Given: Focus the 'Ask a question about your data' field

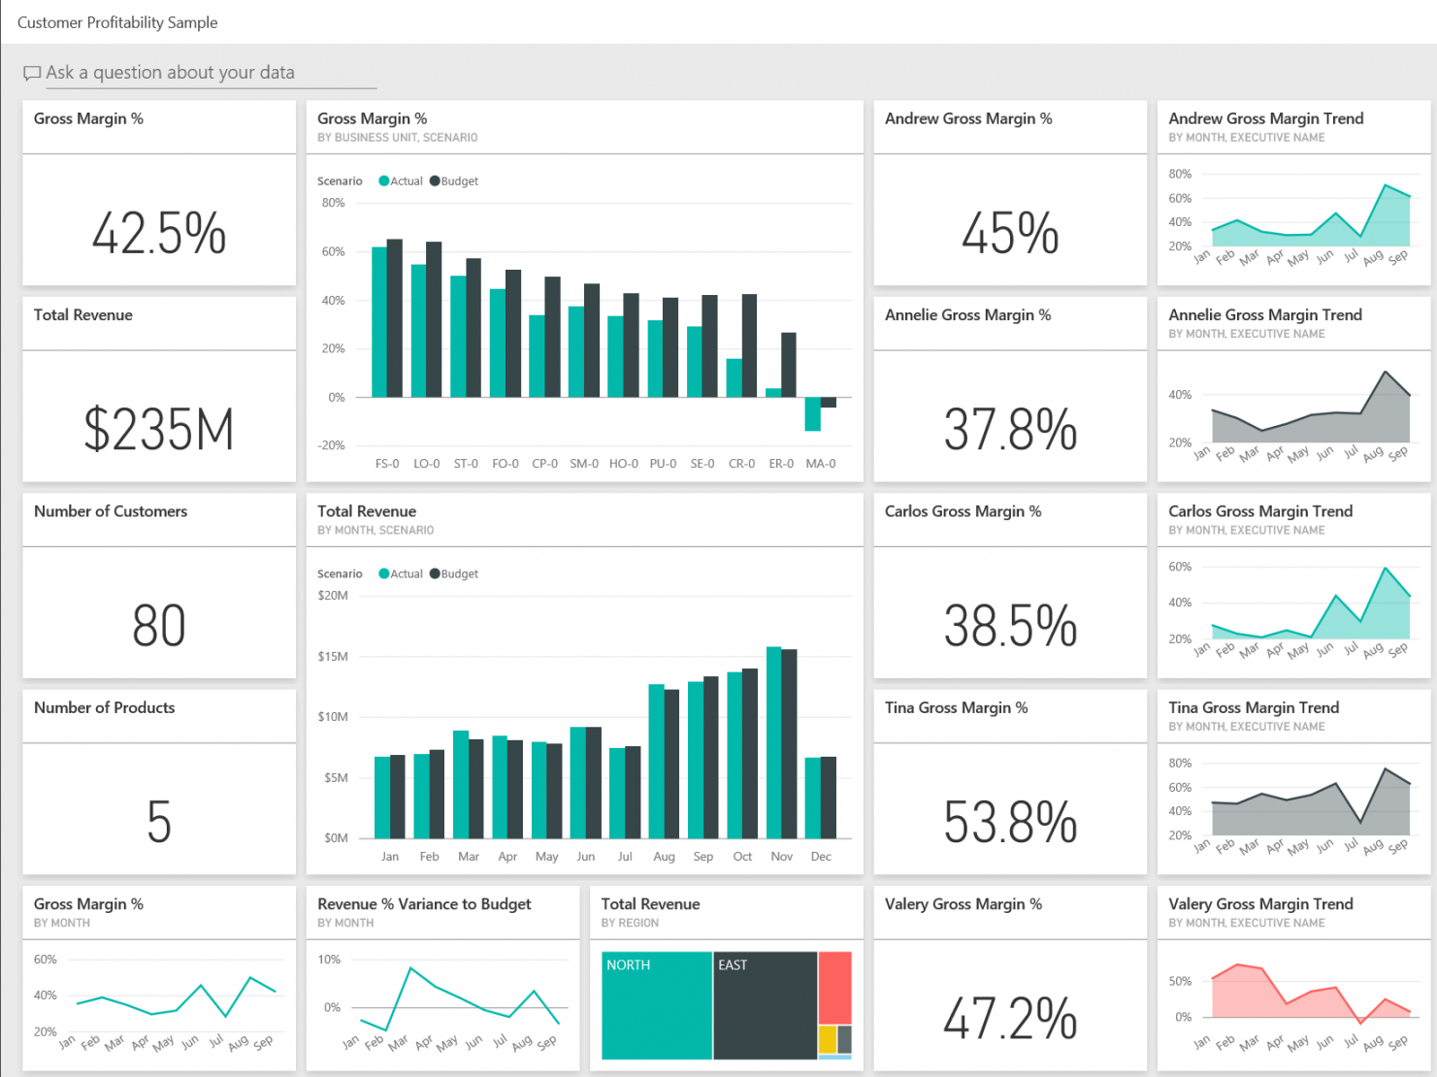Looking at the screenshot, I should coord(209,73).
